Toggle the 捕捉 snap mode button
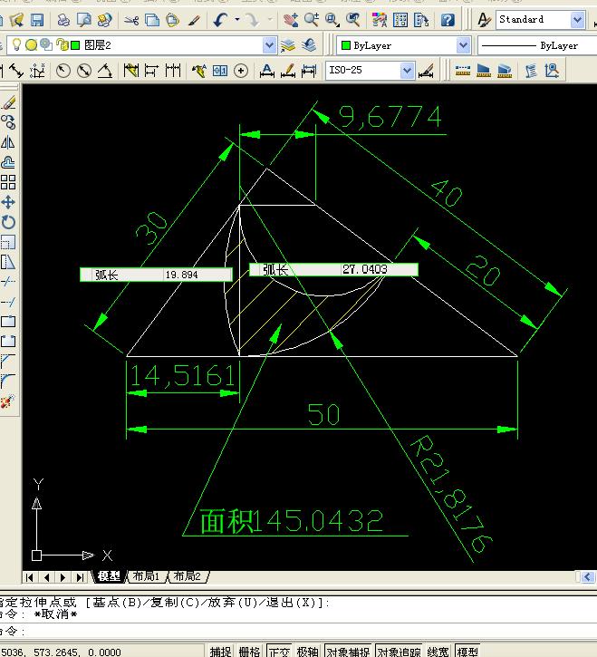This screenshot has width=597, height=657. click(x=221, y=652)
